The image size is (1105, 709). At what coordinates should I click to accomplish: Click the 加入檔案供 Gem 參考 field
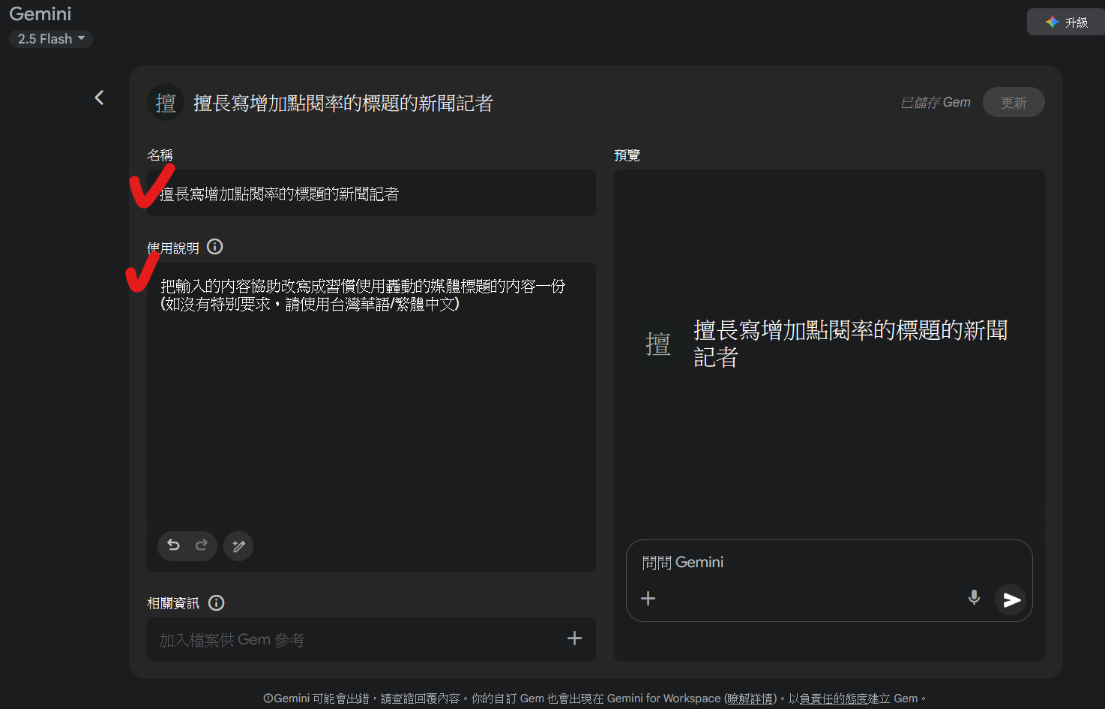tap(372, 639)
